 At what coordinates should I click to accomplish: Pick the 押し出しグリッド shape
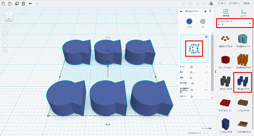(243, 83)
